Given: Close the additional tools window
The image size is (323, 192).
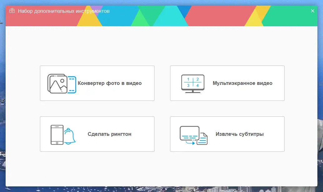Looking at the screenshot, I should click(312, 11).
